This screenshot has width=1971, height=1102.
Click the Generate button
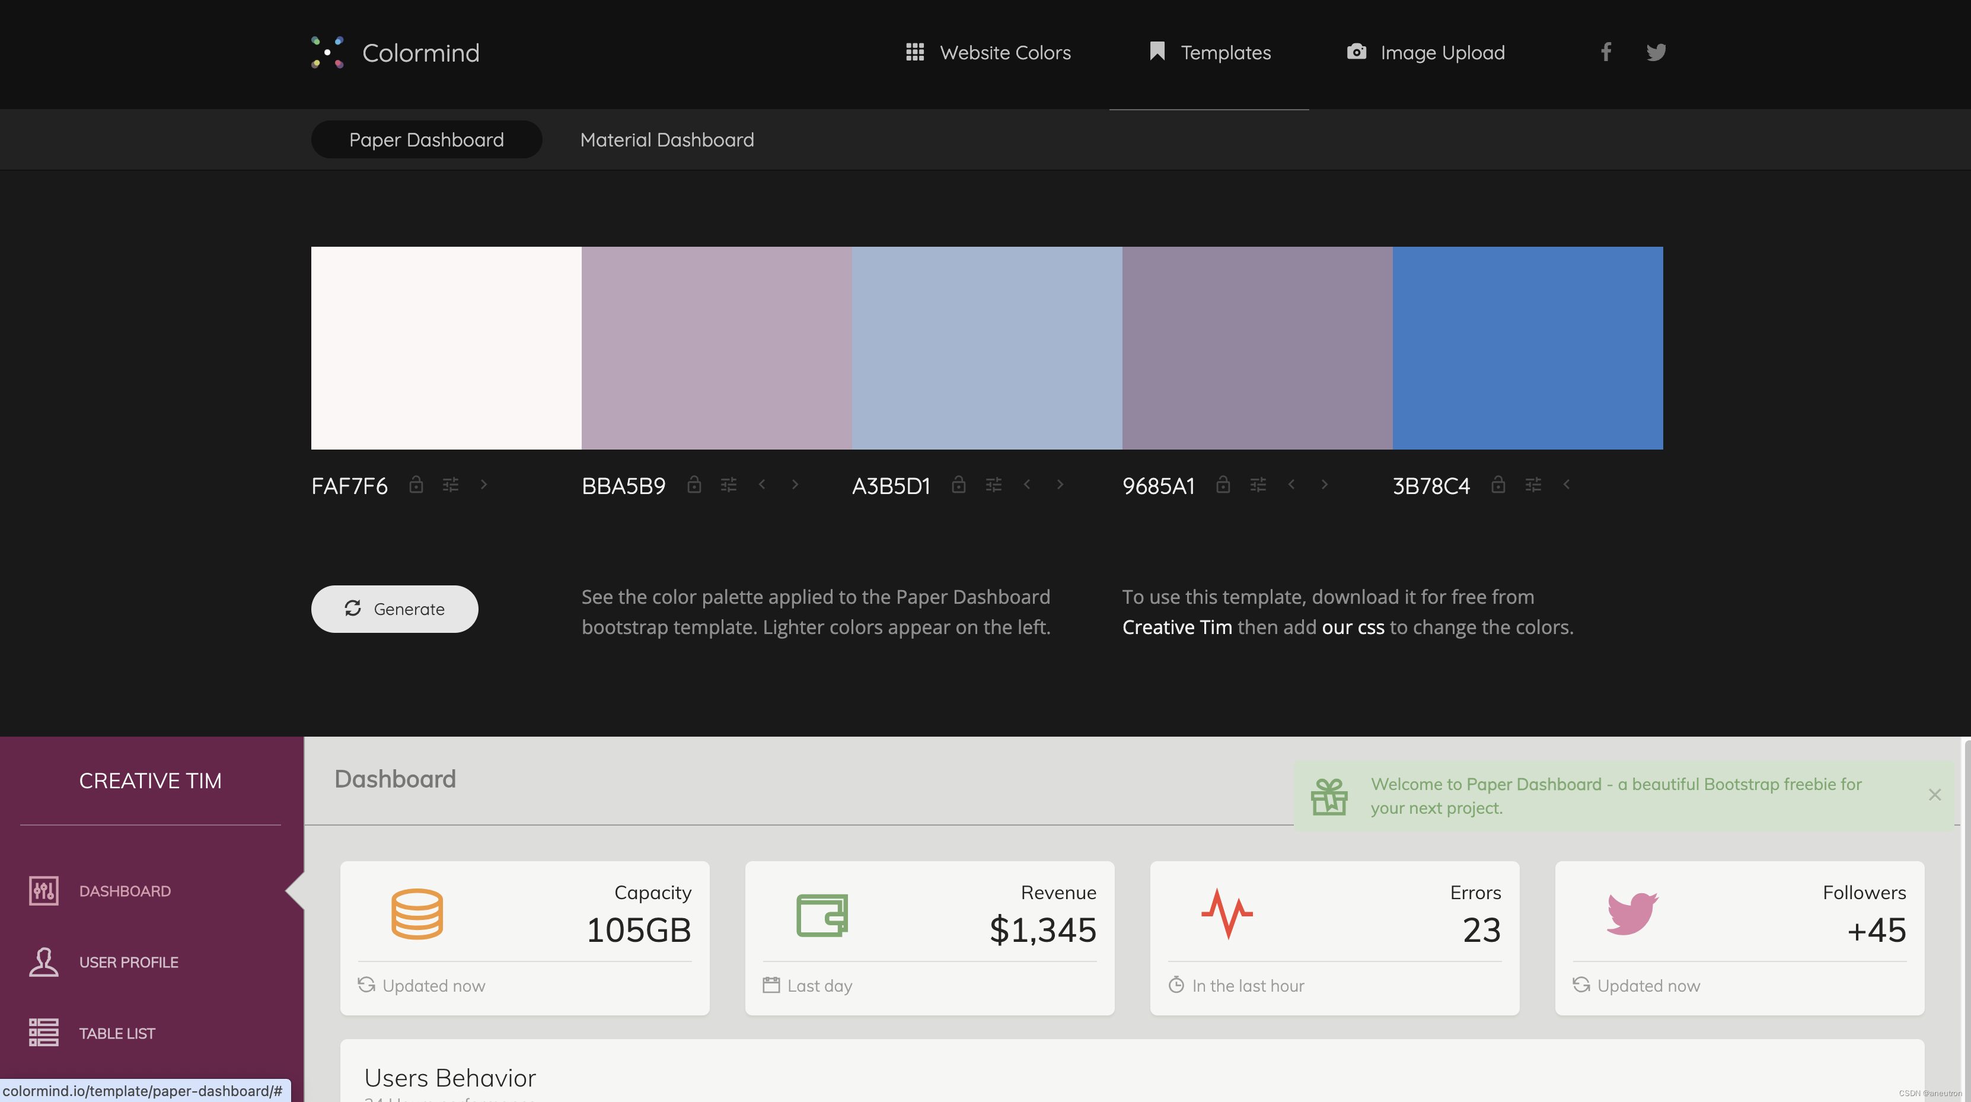click(x=395, y=609)
